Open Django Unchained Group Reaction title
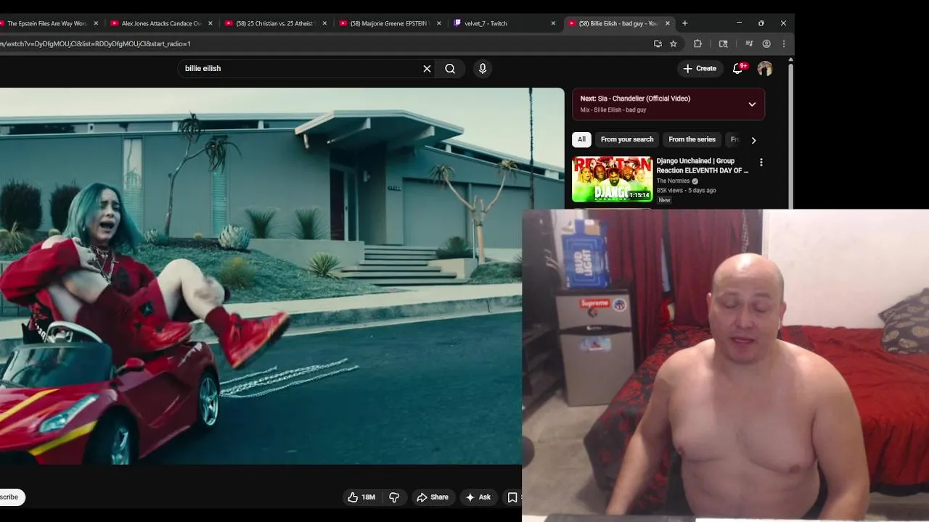 [x=702, y=166]
